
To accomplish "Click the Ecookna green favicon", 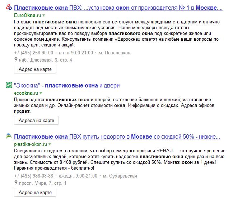I will (9, 85).
